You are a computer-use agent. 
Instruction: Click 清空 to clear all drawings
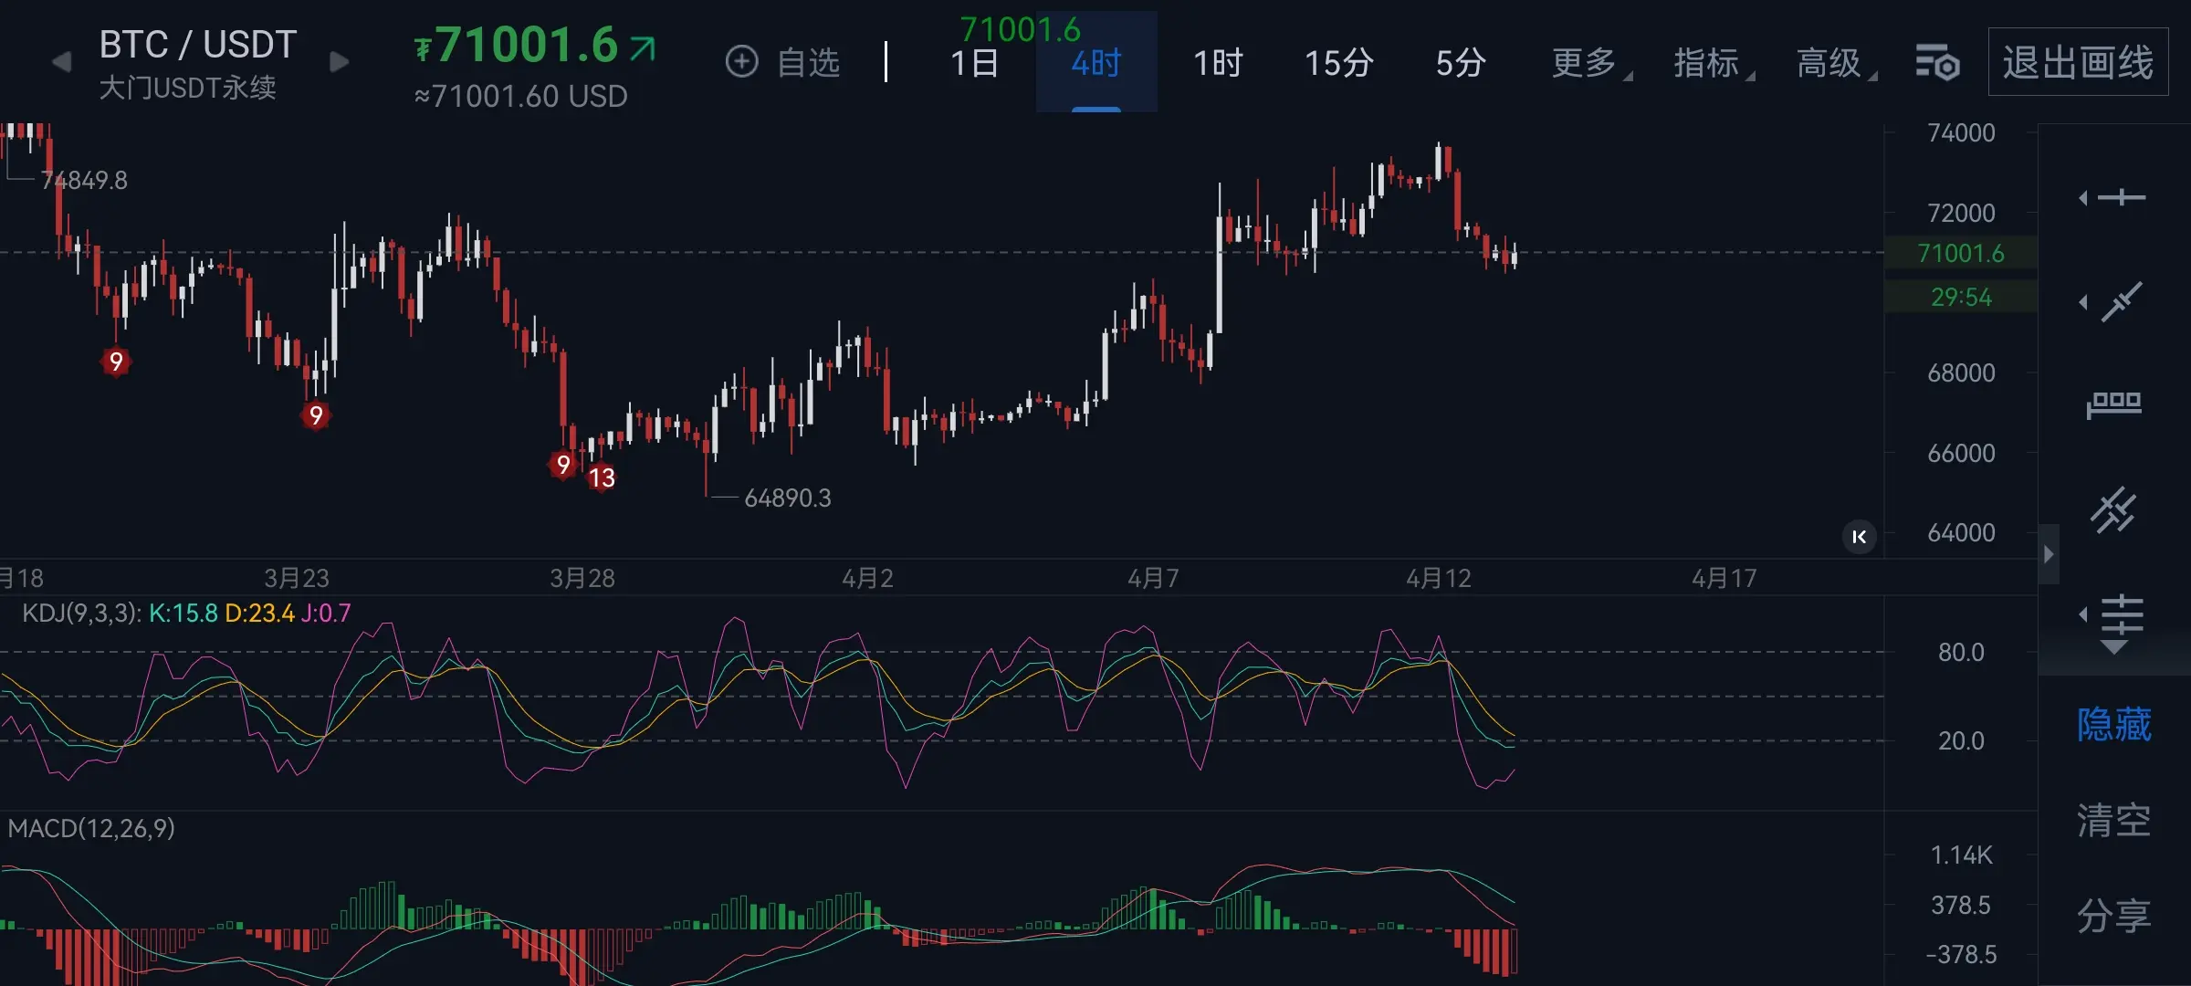tap(2113, 820)
